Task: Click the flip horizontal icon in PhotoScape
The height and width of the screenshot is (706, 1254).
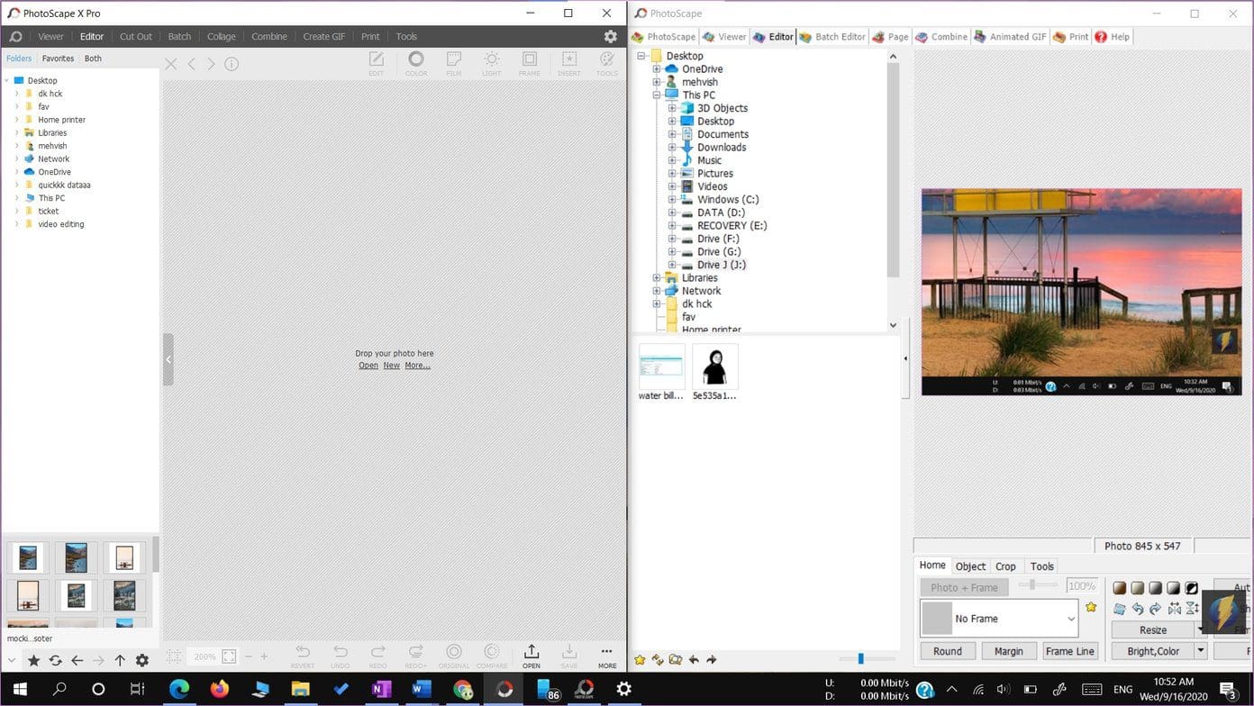Action: 1174,609
